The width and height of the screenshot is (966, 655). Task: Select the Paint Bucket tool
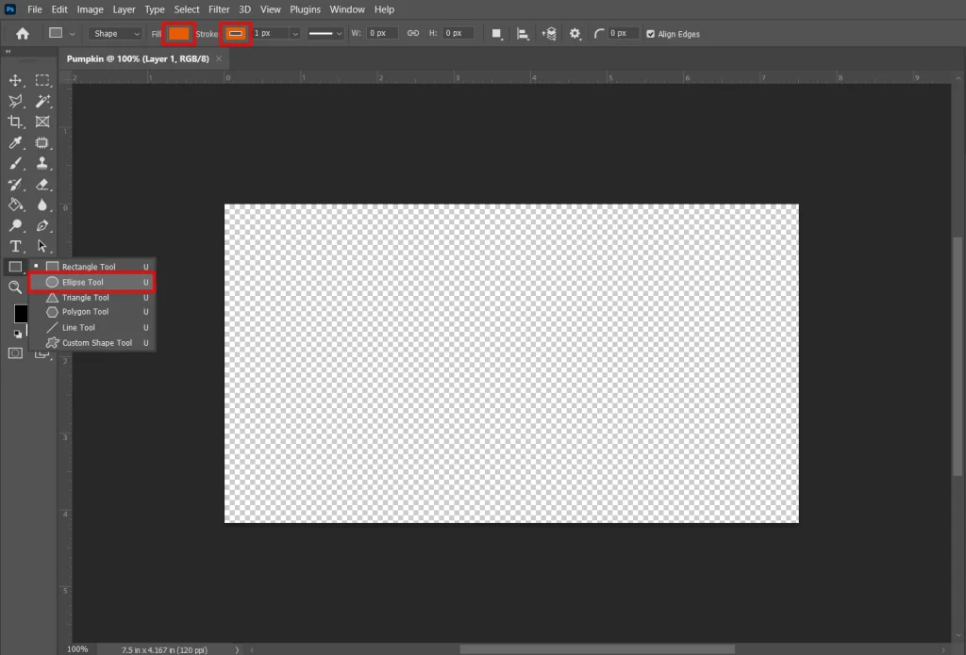click(15, 205)
